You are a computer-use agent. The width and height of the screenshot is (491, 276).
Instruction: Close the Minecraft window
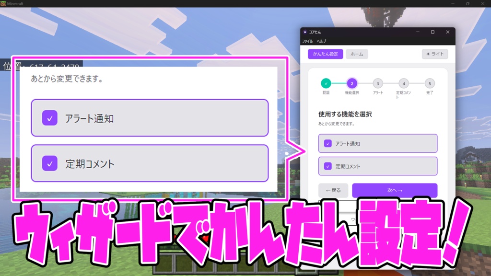(482, 3)
